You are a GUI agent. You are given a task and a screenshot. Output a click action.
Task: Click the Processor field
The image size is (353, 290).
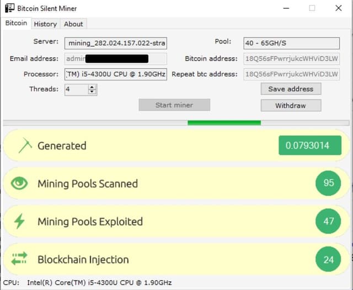(x=116, y=74)
